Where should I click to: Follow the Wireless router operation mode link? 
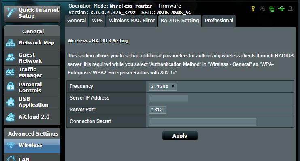coord(131,6)
